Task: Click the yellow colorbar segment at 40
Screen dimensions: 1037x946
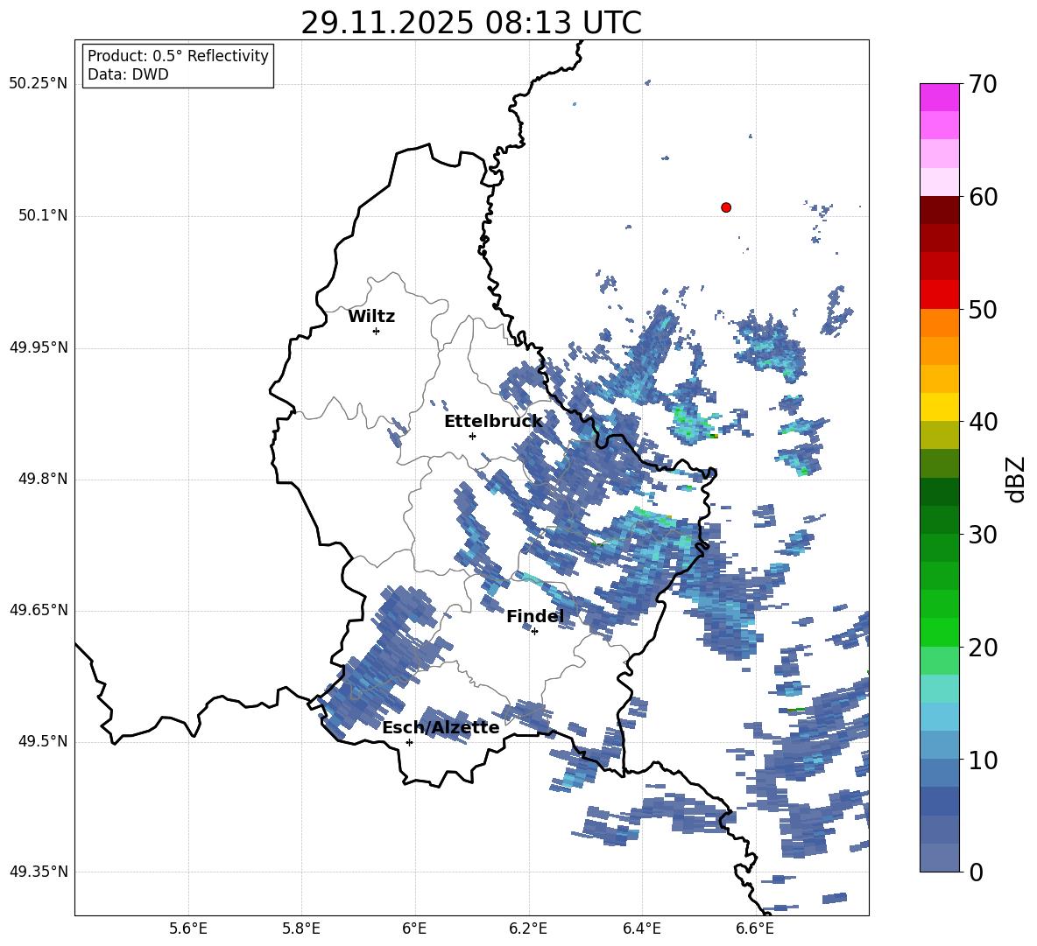Action: [x=939, y=407]
